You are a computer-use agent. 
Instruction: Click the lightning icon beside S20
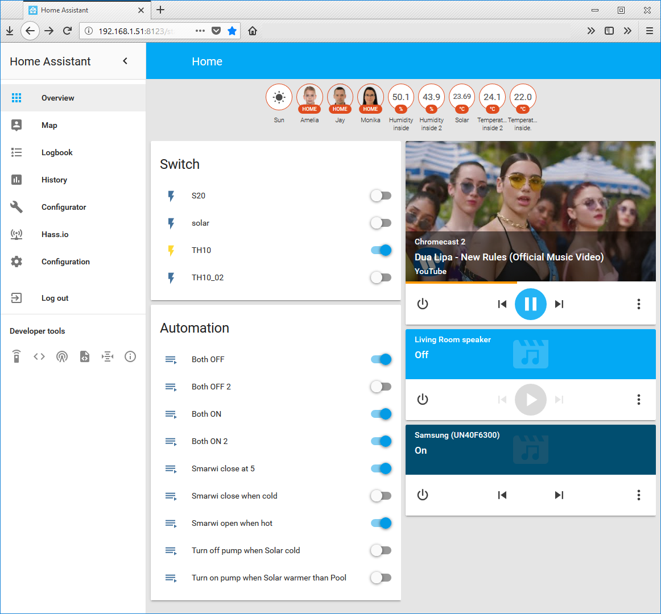[x=171, y=196]
